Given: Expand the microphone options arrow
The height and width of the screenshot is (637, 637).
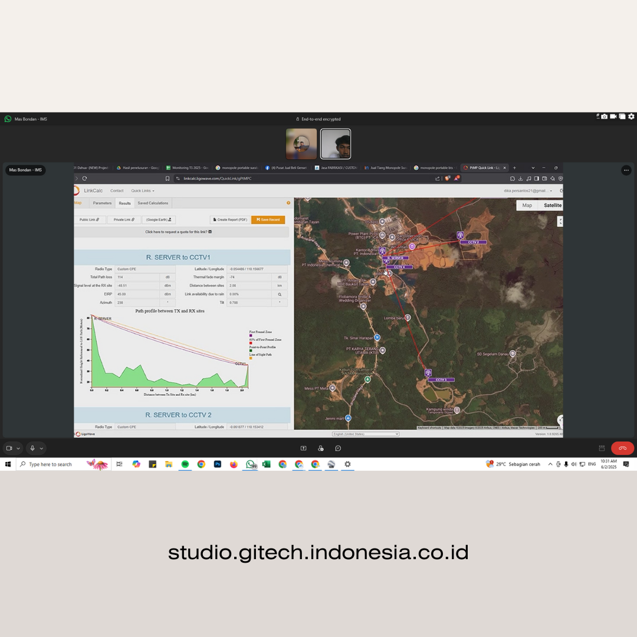Looking at the screenshot, I should (x=41, y=448).
